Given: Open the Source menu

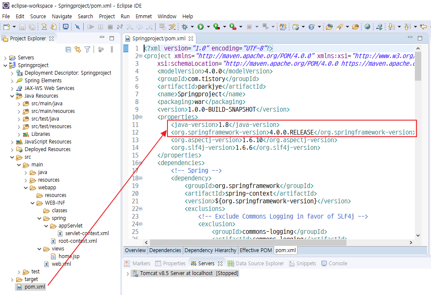Looking at the screenshot, I should click(38, 17).
